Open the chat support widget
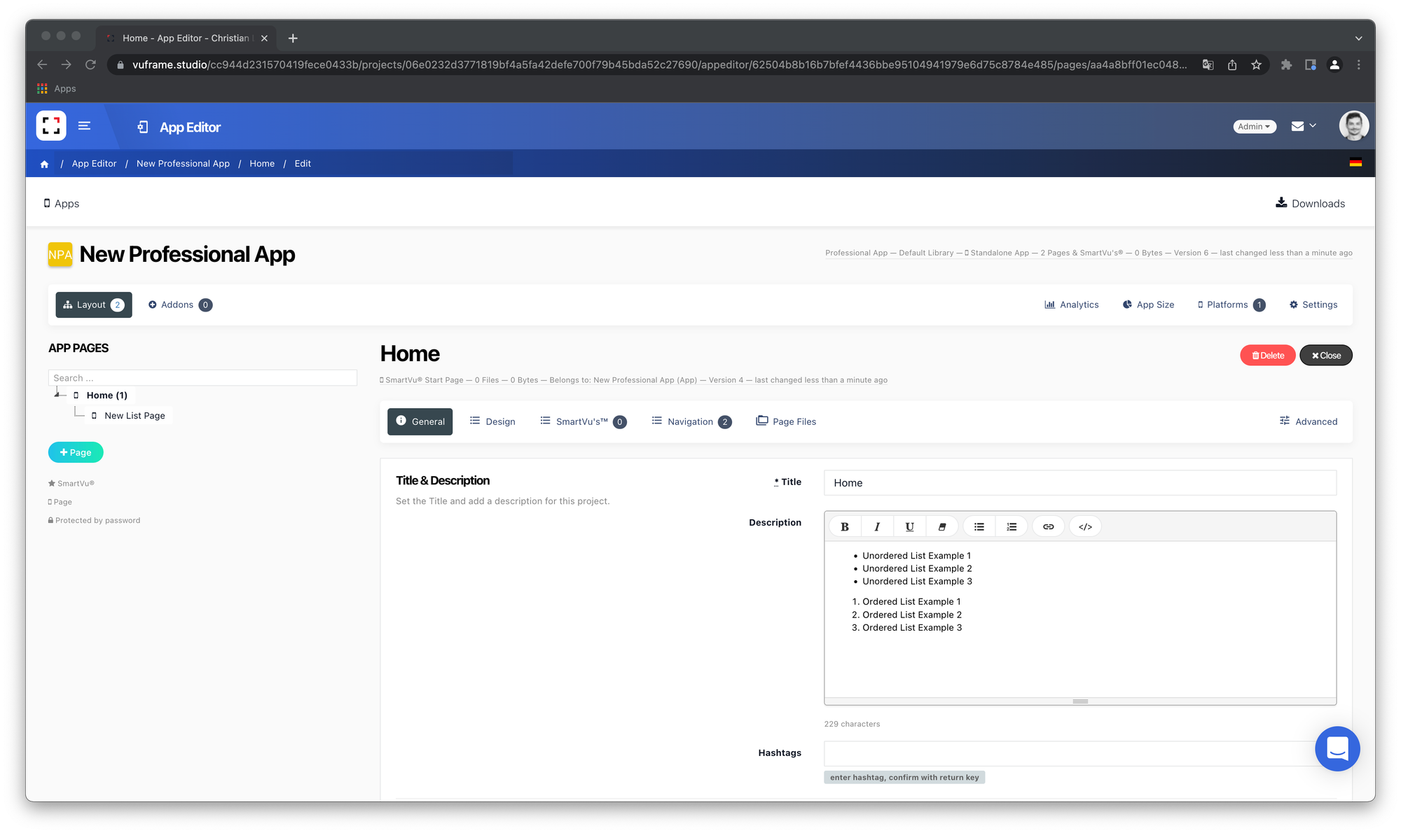Image resolution: width=1401 pixels, height=833 pixels. [1337, 748]
